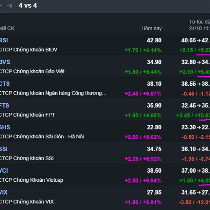Click the "4 vs 4" watchlist title
Image resolution: width=210 pixels, height=210 pixels.
pyautogui.click(x=28, y=6)
